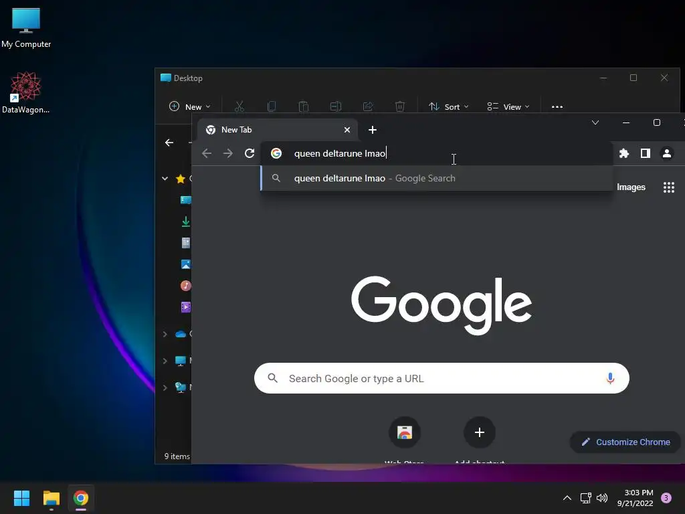
Task: Click the Desktop title in File Explorer
Action: tap(188, 78)
